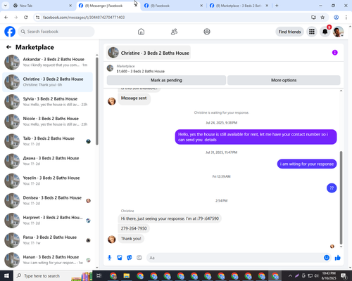Image resolution: width=352 pixels, height=281 pixels.
Task: Open Yoselin conversation
Action: point(48,181)
